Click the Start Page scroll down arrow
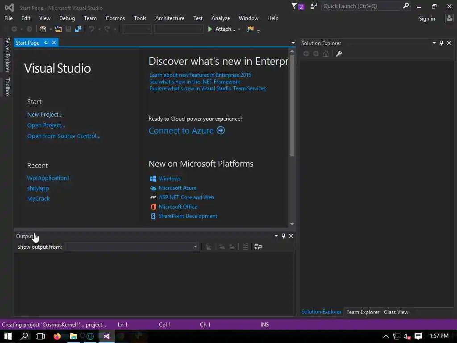Screen dimensions: 457x343 [292, 224]
